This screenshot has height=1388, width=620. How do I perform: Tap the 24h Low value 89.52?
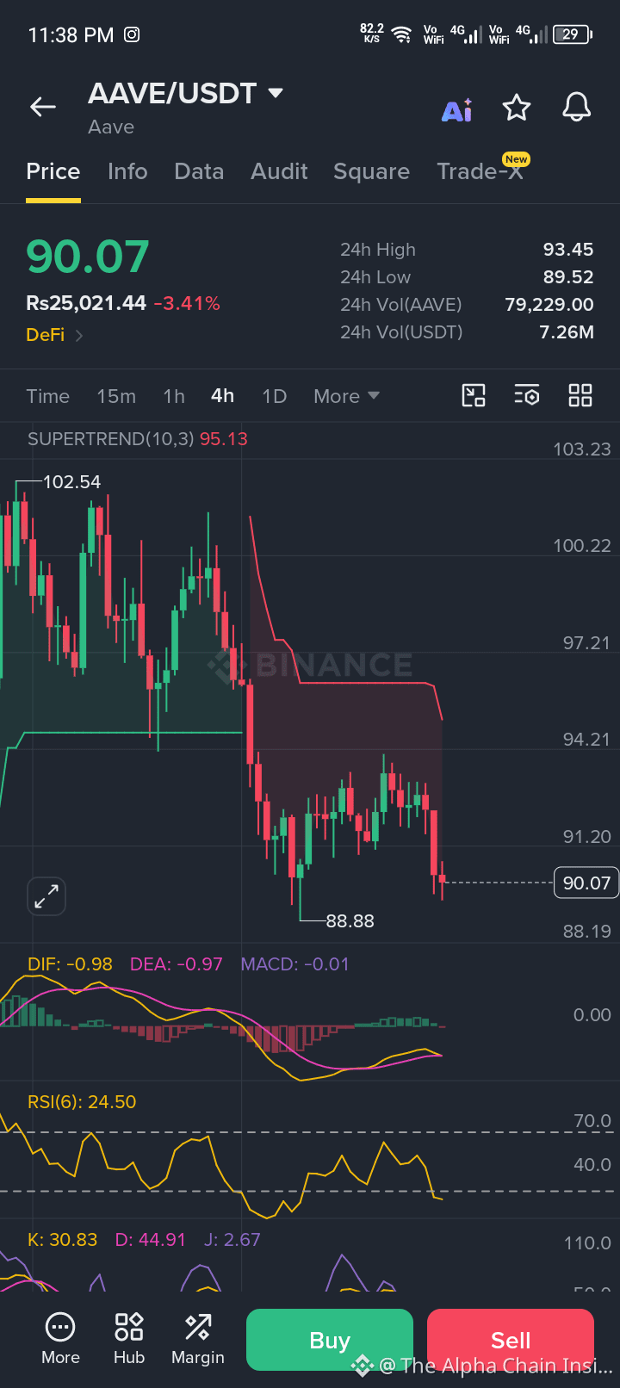click(568, 277)
